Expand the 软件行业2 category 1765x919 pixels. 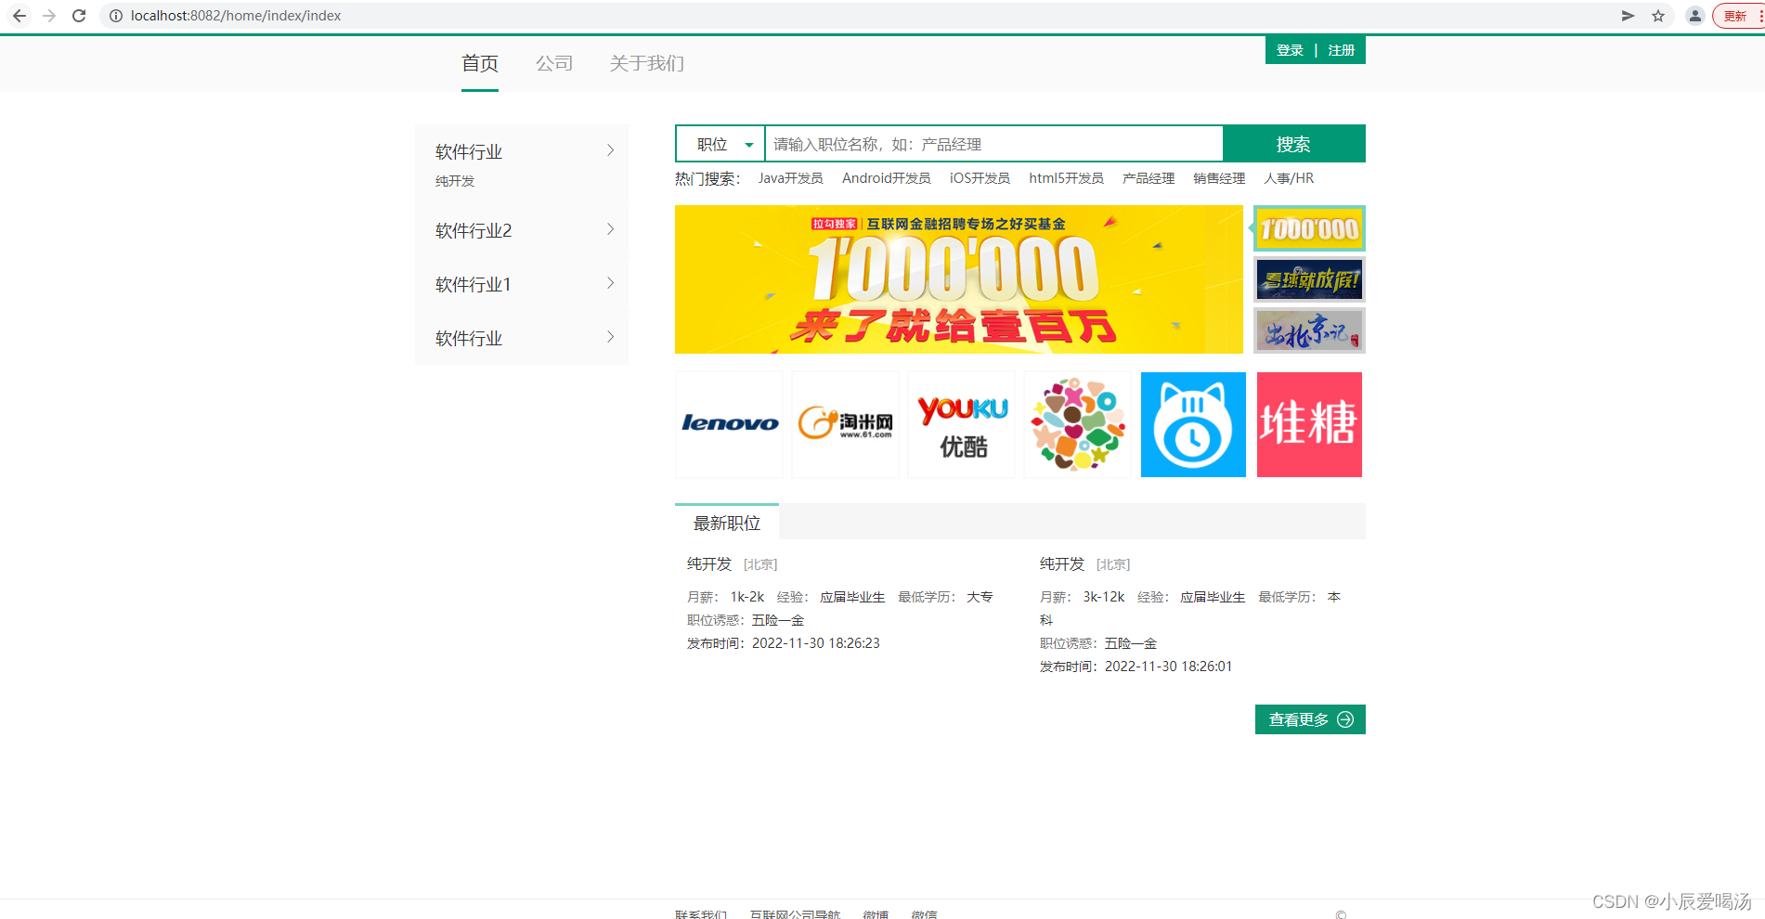[x=522, y=230]
